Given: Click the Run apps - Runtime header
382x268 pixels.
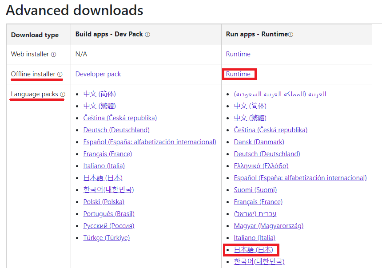Looking at the screenshot, I should coord(257,34).
